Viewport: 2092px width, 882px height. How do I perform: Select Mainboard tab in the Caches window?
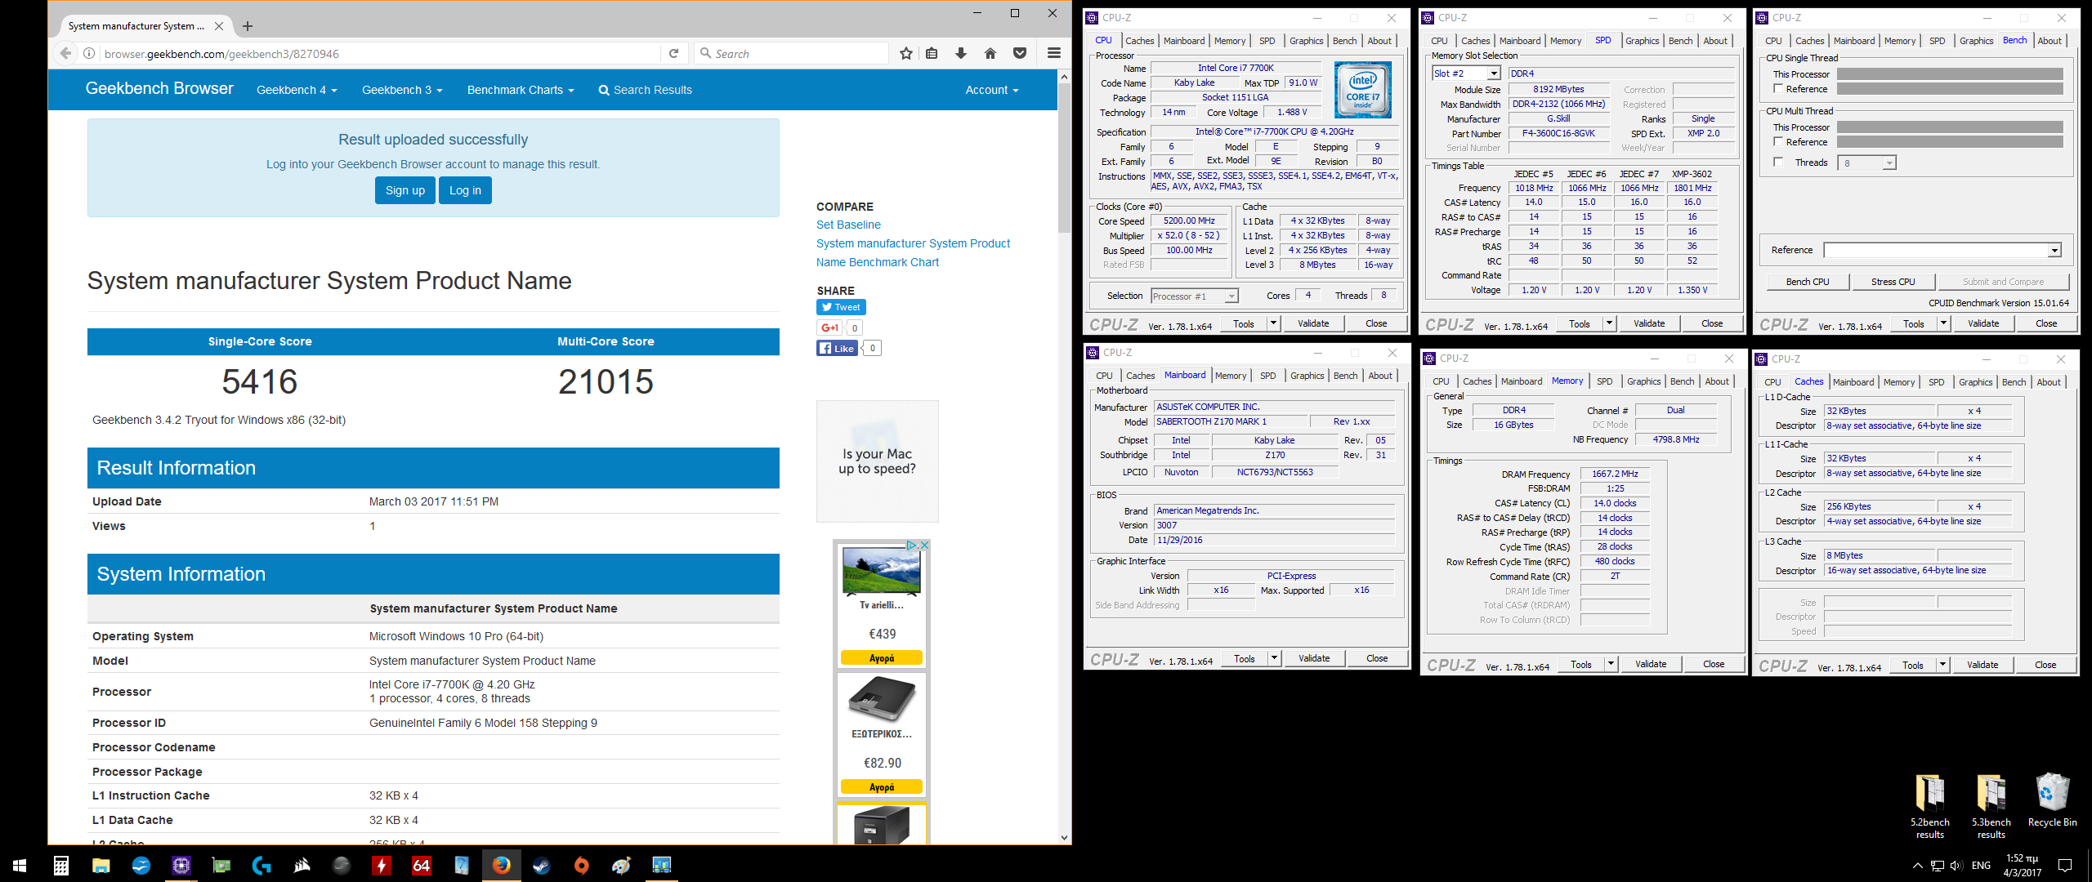point(1853,382)
